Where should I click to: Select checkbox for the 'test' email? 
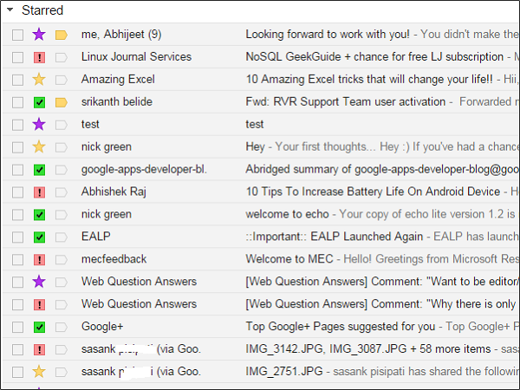pos(17,125)
